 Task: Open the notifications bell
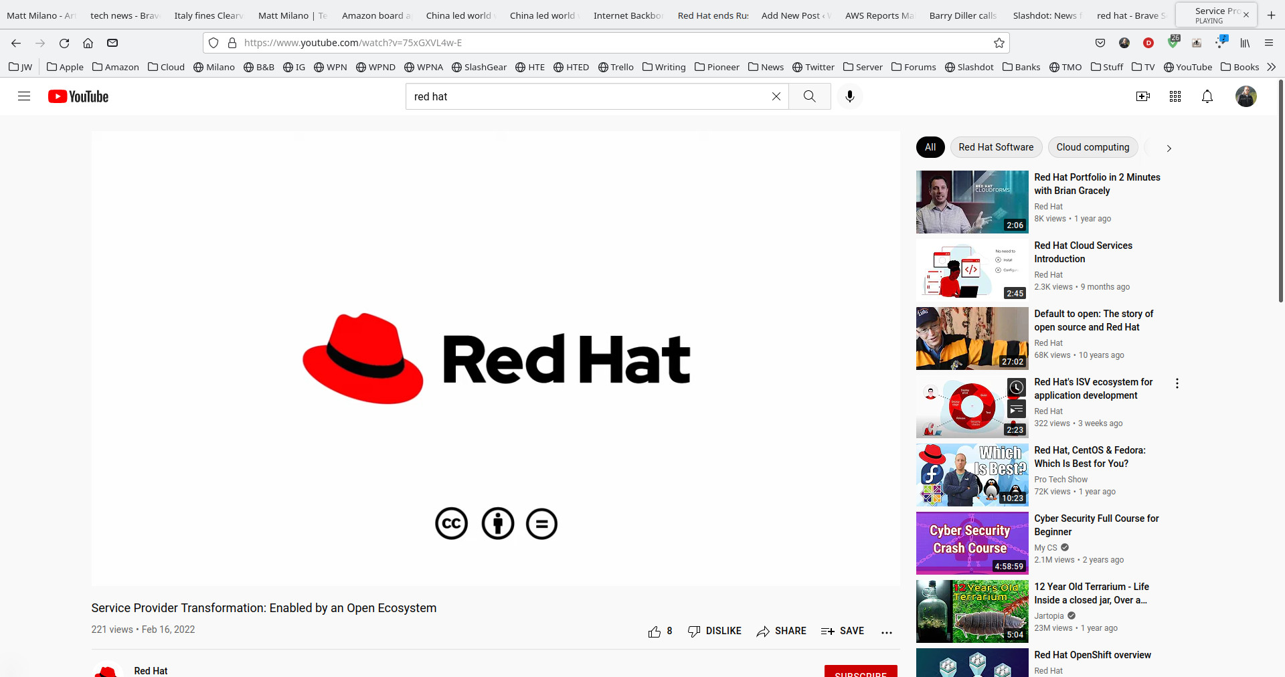(x=1207, y=96)
